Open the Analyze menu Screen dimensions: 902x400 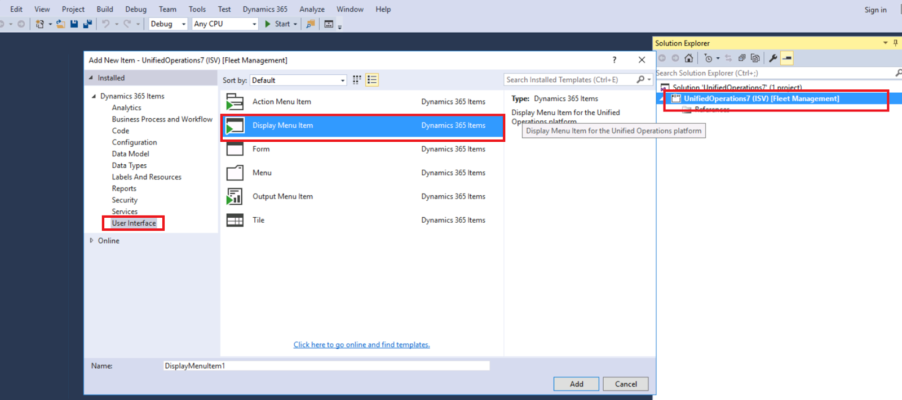click(312, 9)
